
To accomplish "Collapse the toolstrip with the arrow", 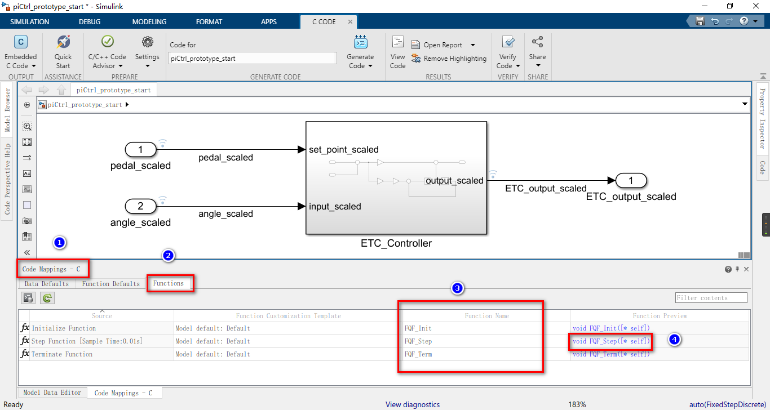I will point(763,77).
